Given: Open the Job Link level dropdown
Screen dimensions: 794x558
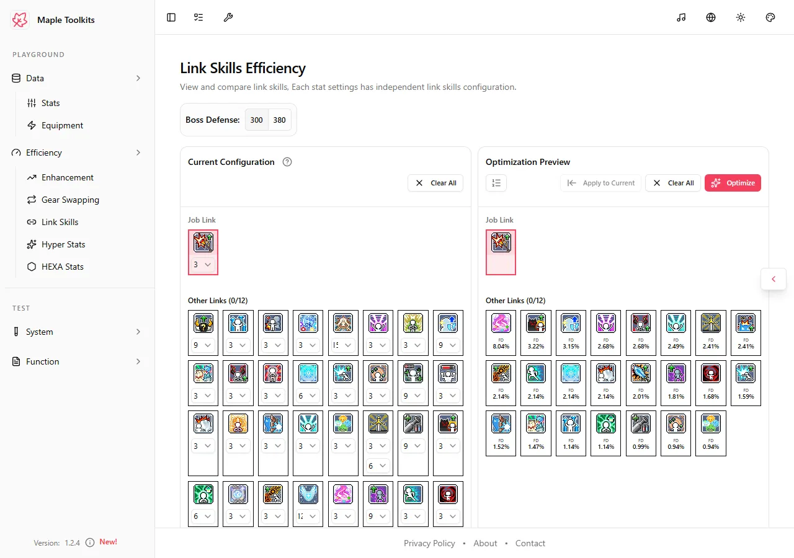Looking at the screenshot, I should click(203, 264).
